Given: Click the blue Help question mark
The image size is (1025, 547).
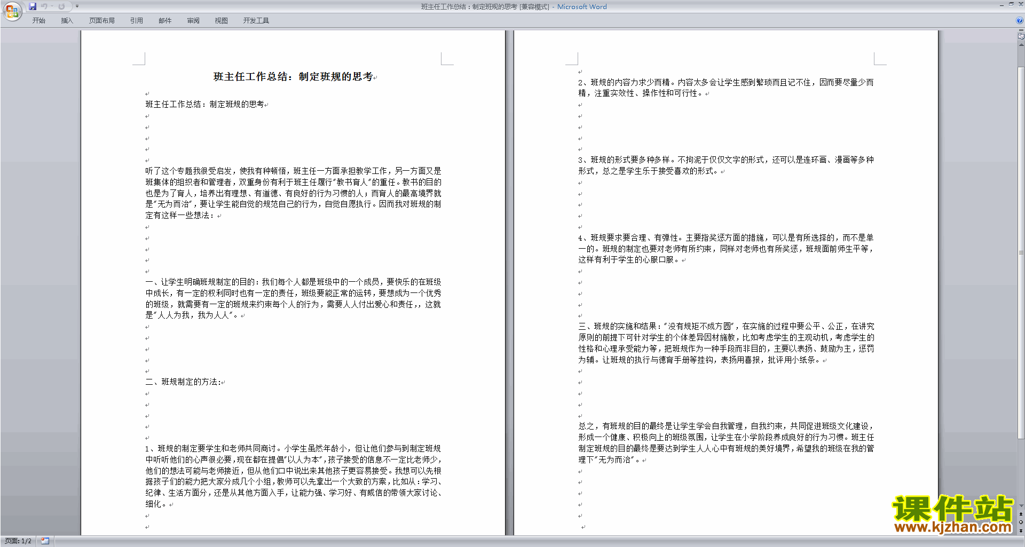Looking at the screenshot, I should pos(1020,20).
